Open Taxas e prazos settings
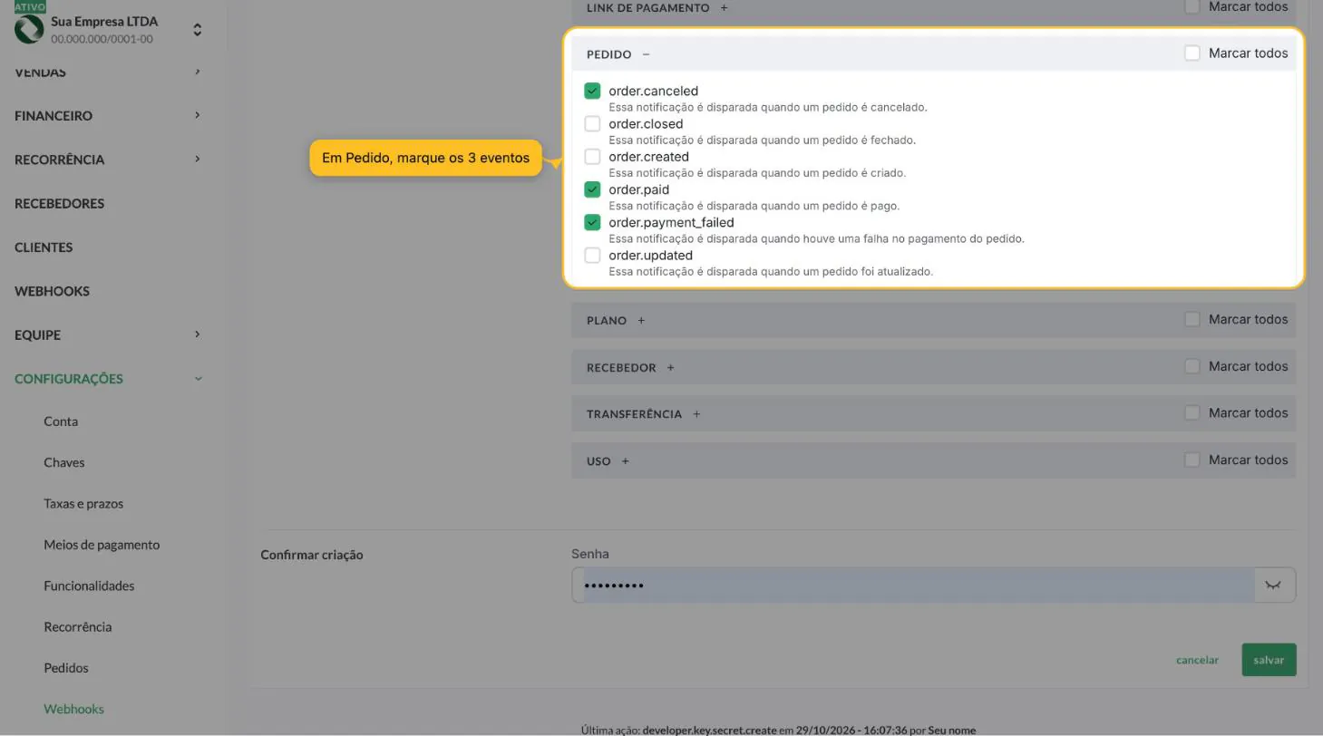The width and height of the screenshot is (1323, 736). [83, 504]
